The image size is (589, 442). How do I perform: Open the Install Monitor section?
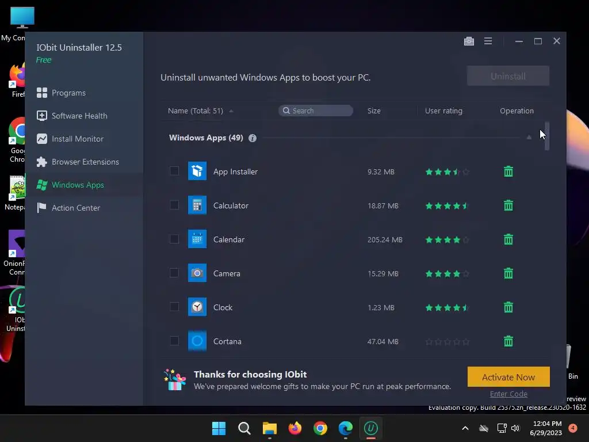tap(84, 139)
